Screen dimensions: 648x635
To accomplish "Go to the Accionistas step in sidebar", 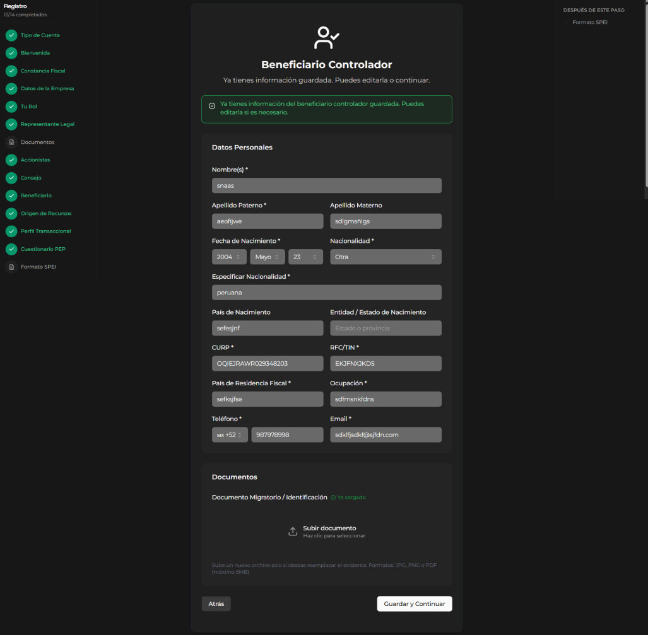I will pos(35,160).
